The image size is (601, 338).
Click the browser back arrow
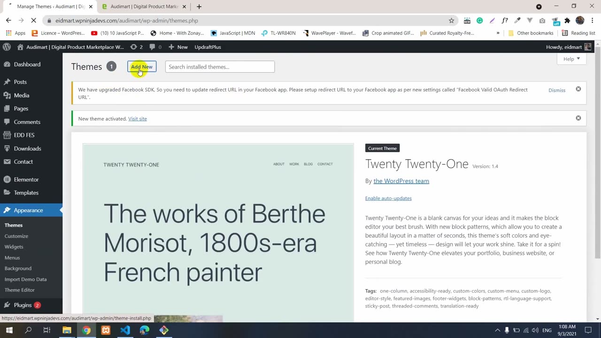[8, 21]
